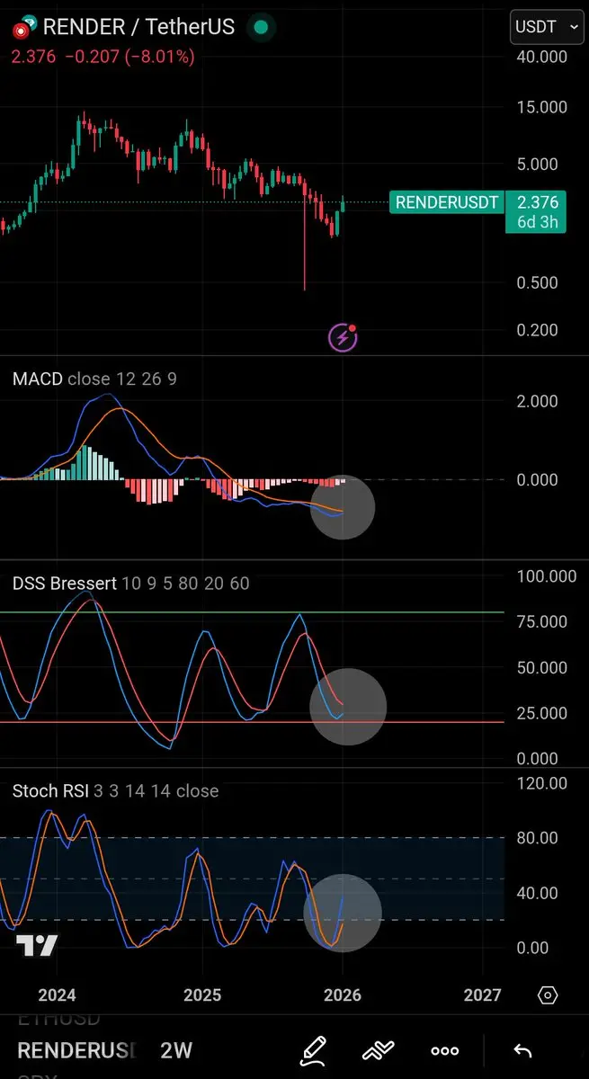589x1079 pixels.
Task: Select the DSS Bressert indicator legend
Action: tap(131, 584)
